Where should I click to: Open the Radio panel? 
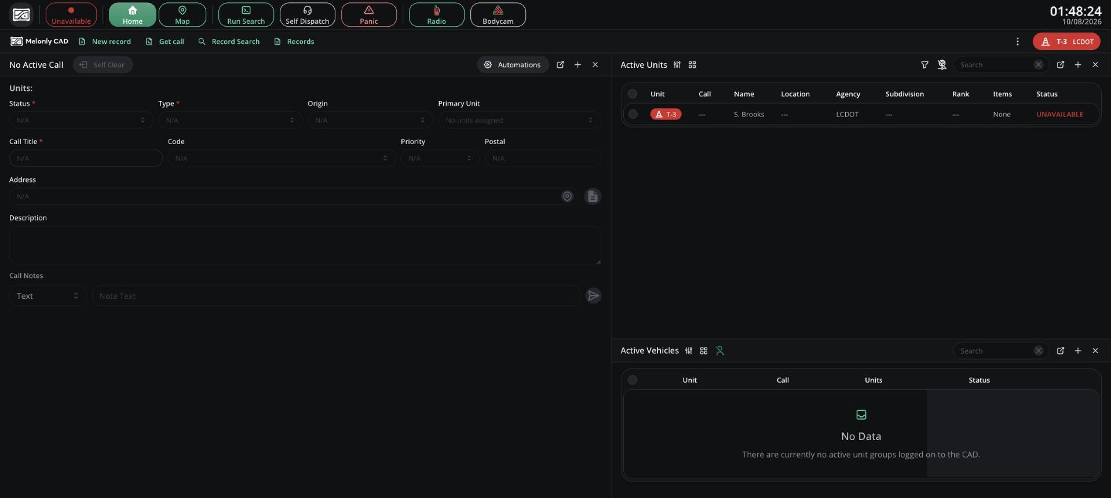click(437, 14)
